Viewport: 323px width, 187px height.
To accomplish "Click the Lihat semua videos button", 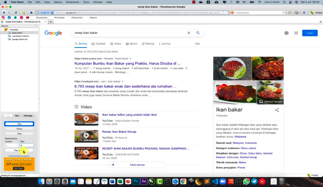I will [x=137, y=165].
